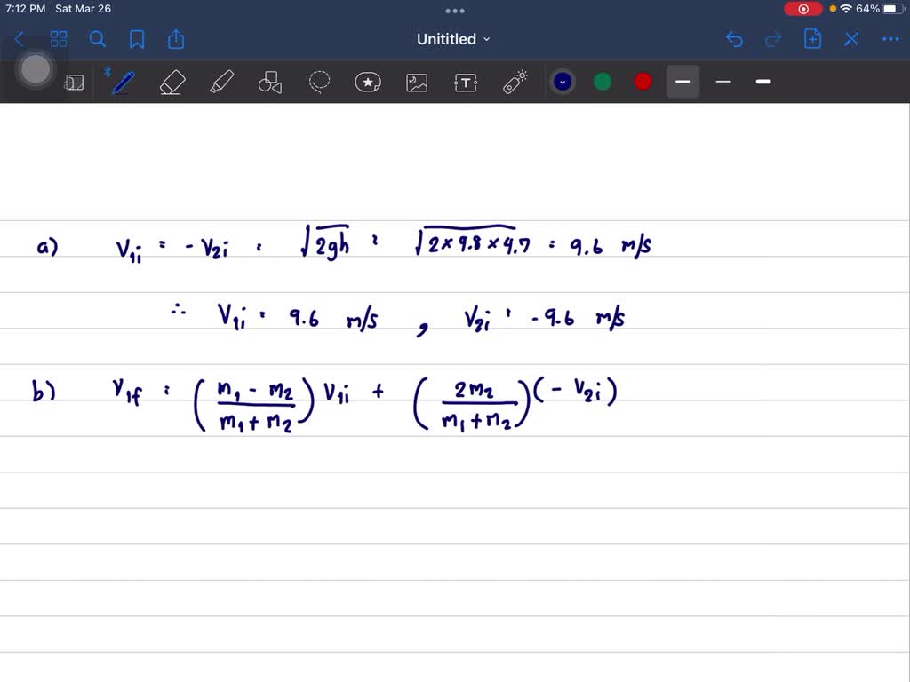The image size is (910, 682).
Task: Select the Highlighter tool
Action: (x=220, y=82)
